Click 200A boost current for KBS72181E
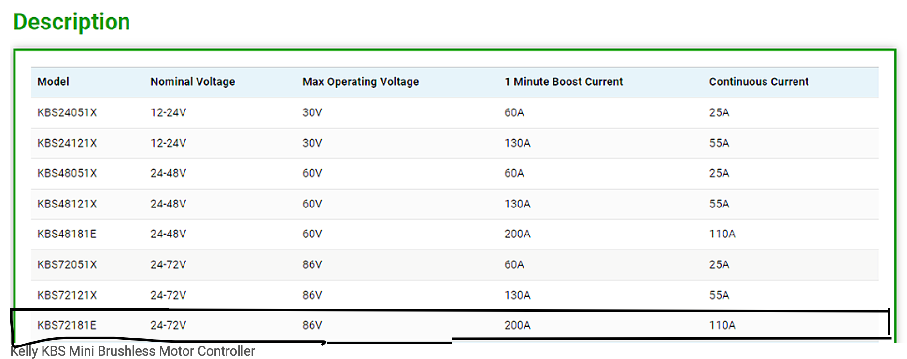This screenshot has height=359, width=907. (x=517, y=325)
